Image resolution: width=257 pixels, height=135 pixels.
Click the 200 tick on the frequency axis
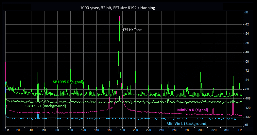tap(135, 130)
